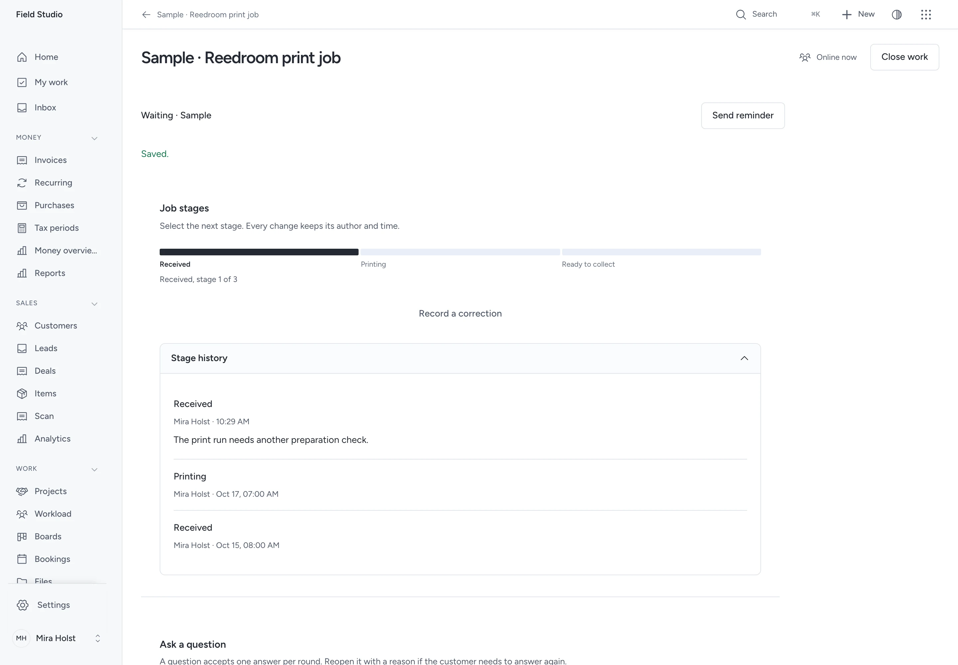Click the Search input field
Image resolution: width=958 pixels, height=665 pixels.
pyautogui.click(x=778, y=14)
